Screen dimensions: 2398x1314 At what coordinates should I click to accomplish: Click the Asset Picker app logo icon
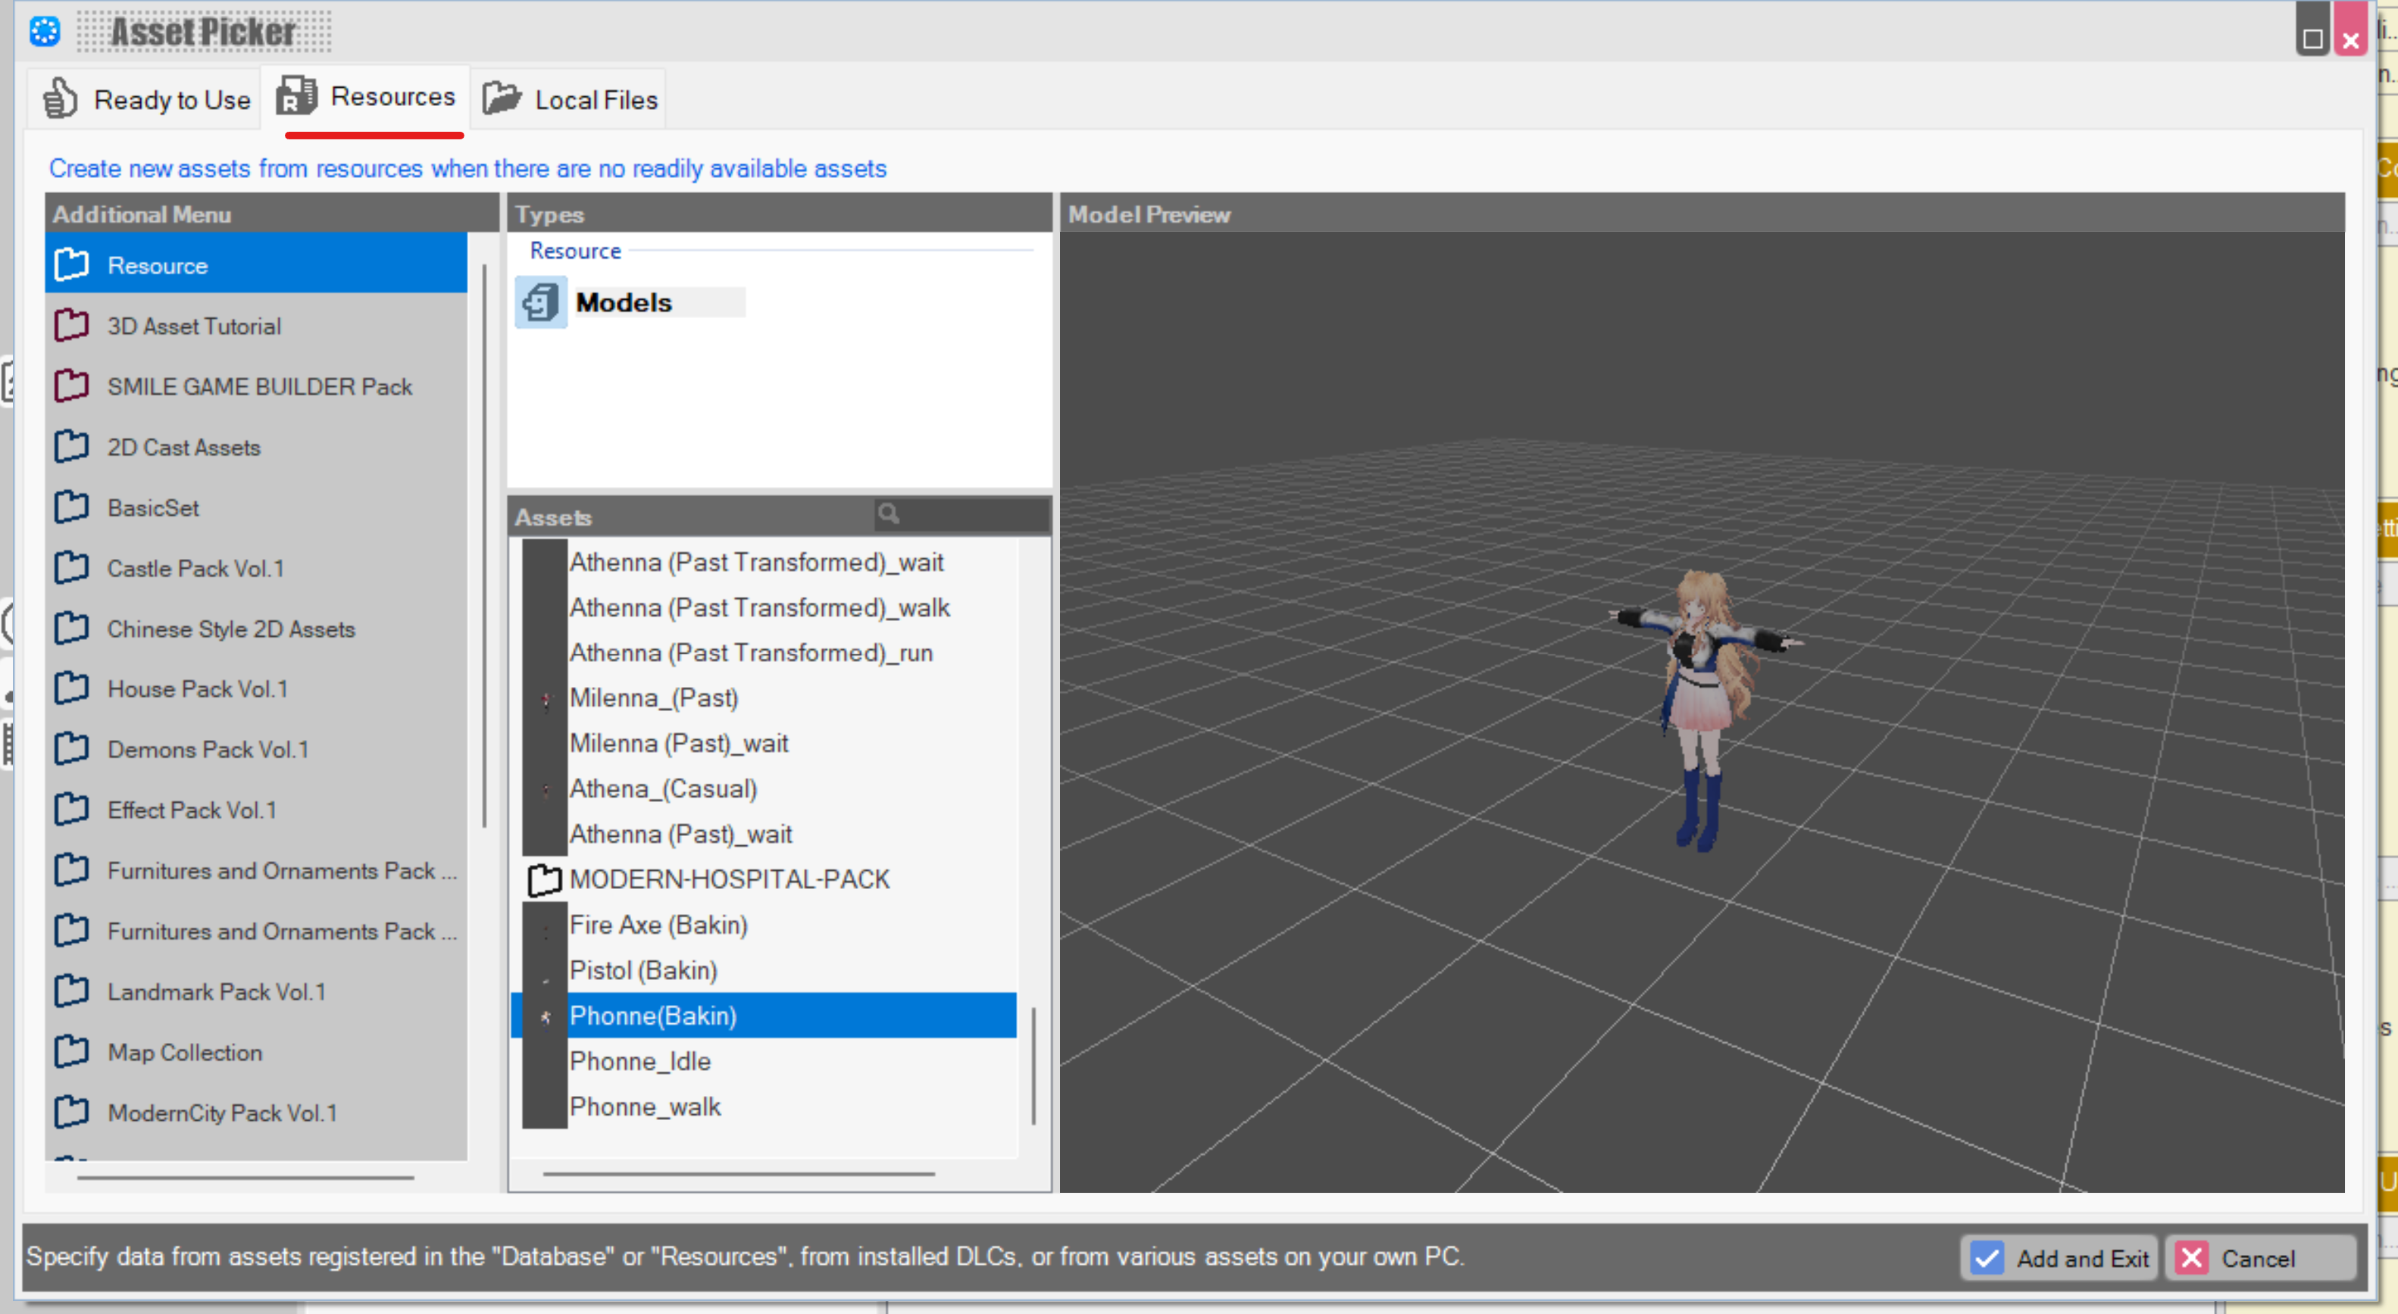coord(44,33)
